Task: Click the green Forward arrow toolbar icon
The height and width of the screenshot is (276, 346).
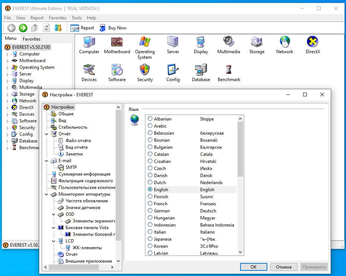Action: pyautogui.click(x=23, y=28)
